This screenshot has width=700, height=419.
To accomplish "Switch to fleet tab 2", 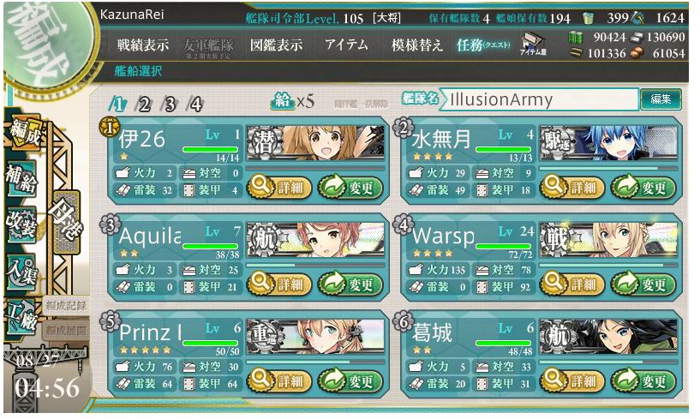I will click(144, 105).
